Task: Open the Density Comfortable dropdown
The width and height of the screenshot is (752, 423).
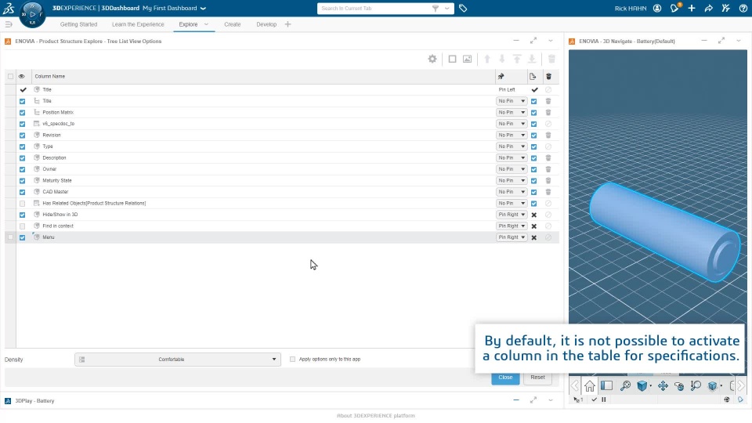Action: point(178,360)
